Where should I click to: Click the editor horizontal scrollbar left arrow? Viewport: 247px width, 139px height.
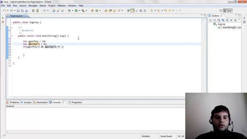[x=14, y=97]
